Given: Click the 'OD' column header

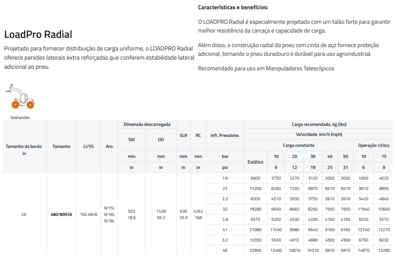Looking at the screenshot, I should [161, 139].
